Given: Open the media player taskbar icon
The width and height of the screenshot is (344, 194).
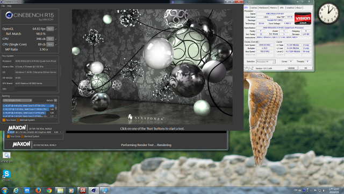Looking at the screenshot, I should pos(71,190).
